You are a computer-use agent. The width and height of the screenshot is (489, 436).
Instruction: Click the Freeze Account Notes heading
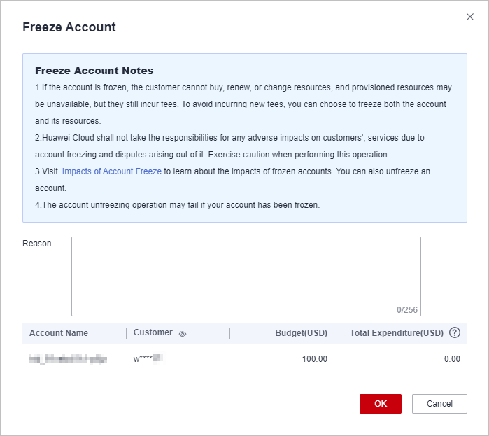tap(94, 71)
